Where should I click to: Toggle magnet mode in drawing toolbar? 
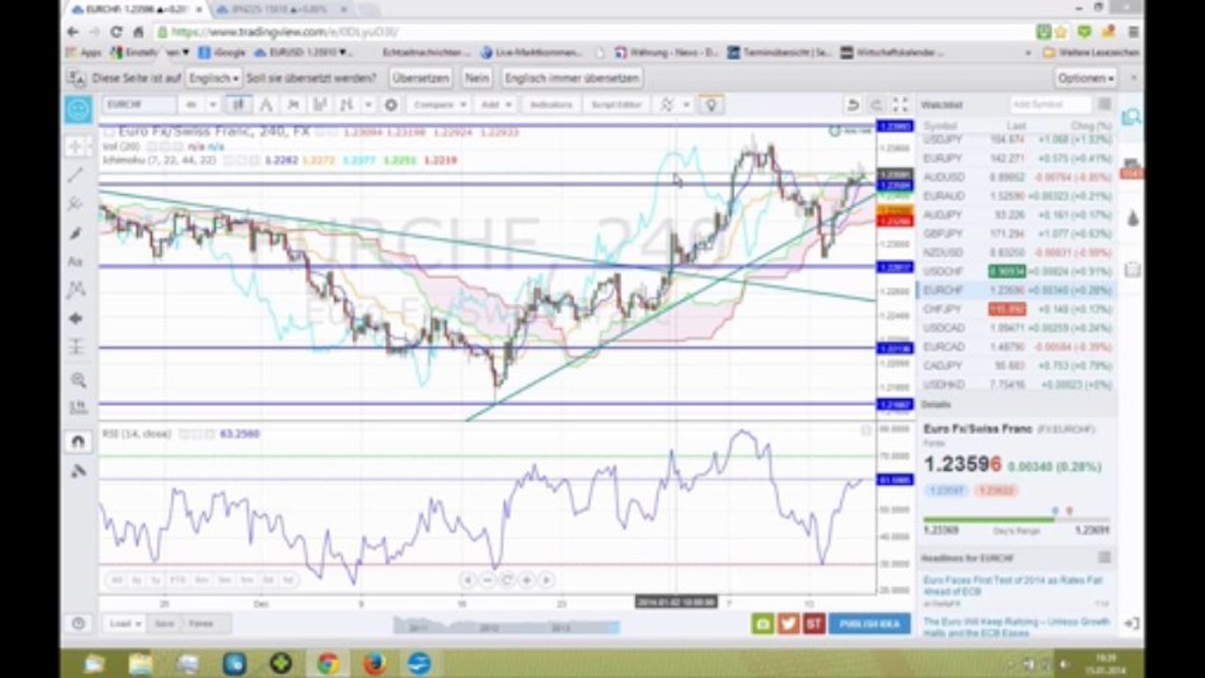pyautogui.click(x=77, y=441)
